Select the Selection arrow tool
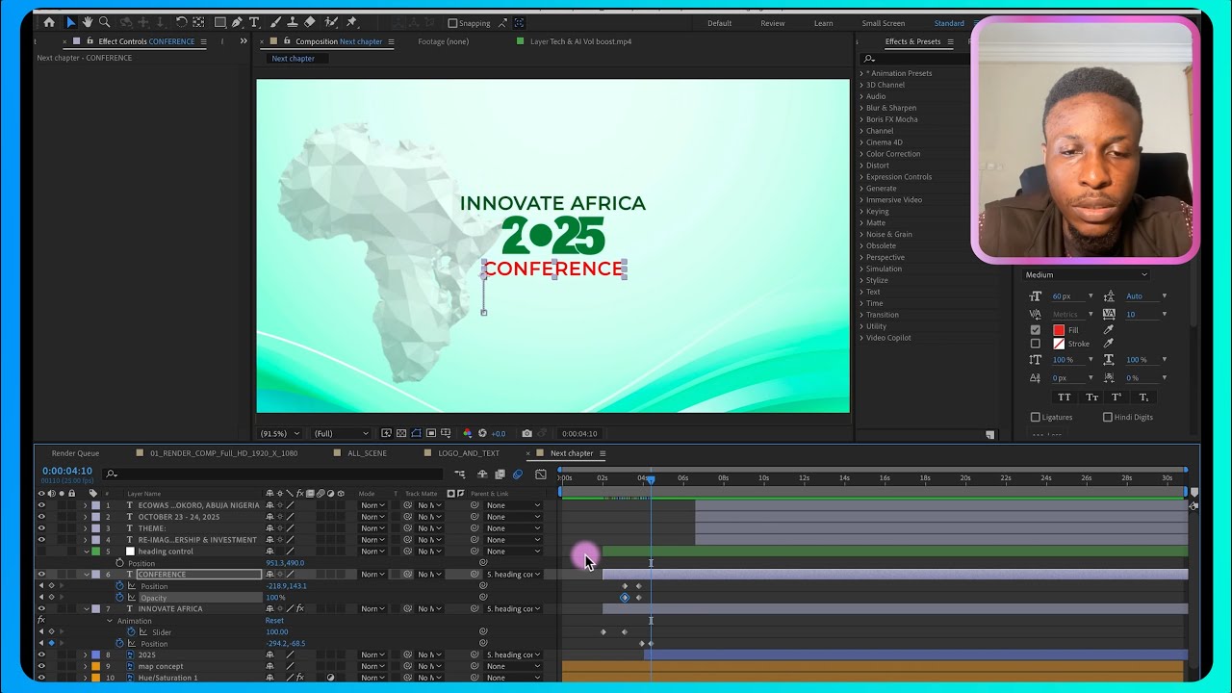The width and height of the screenshot is (1232, 693). (70, 22)
